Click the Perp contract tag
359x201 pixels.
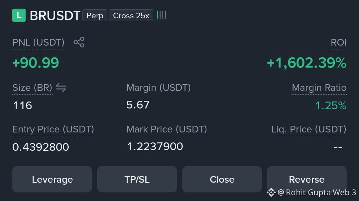tap(95, 15)
